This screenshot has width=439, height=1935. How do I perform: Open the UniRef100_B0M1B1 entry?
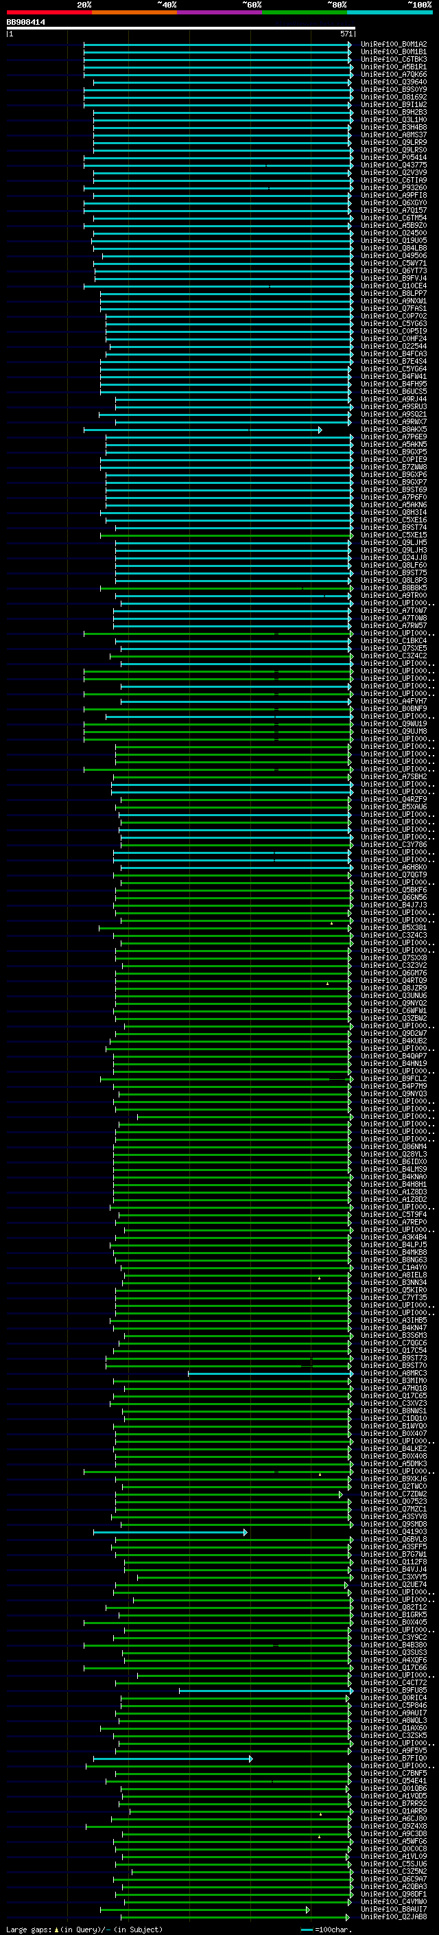(394, 52)
